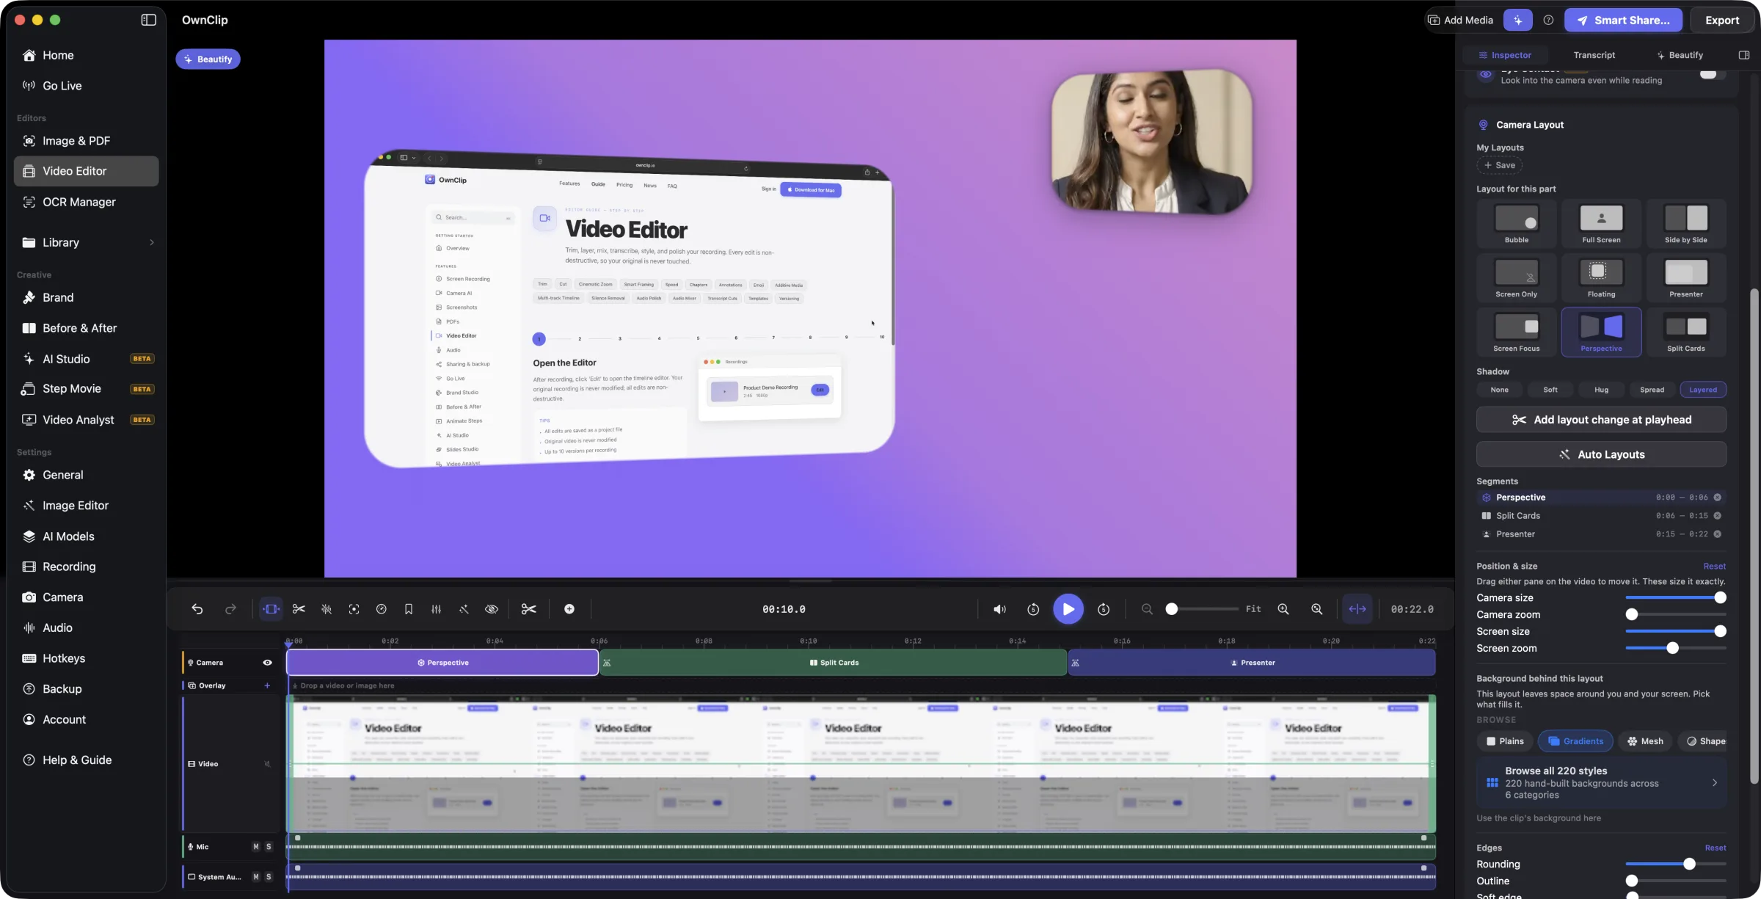Skip back five seconds
1761x899 pixels.
coord(1033,609)
